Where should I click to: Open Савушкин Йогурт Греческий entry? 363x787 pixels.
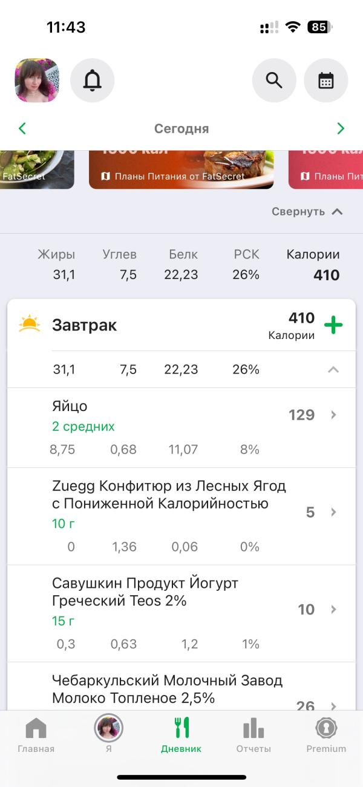(x=181, y=614)
